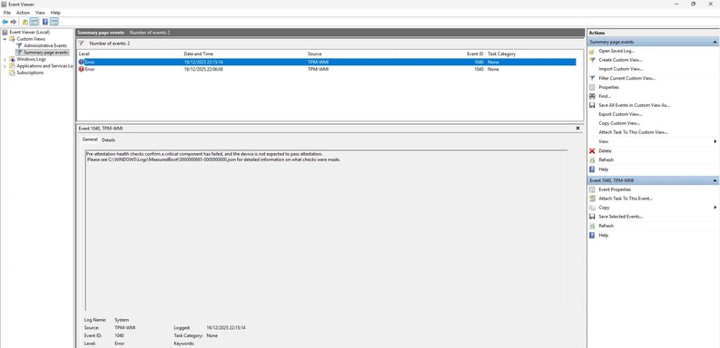Click Export Custom View... action
The height and width of the screenshot is (348, 720).
(x=620, y=114)
